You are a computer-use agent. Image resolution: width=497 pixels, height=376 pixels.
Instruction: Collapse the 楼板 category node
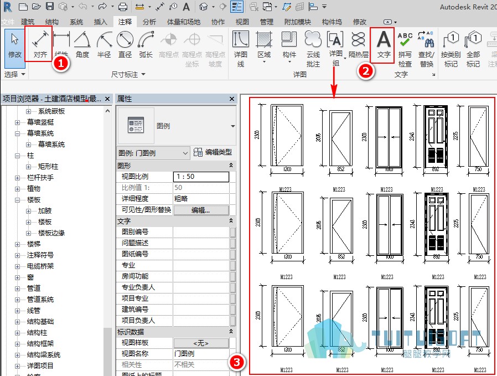[x=17, y=200]
